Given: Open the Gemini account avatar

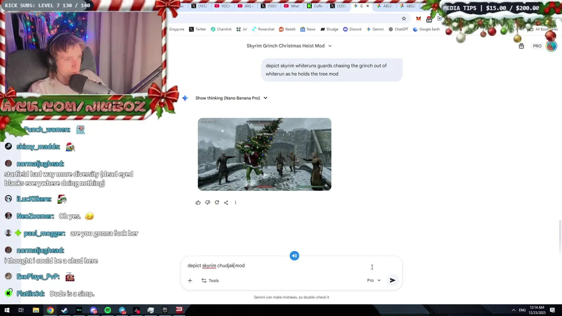Looking at the screenshot, I should pyautogui.click(x=551, y=46).
